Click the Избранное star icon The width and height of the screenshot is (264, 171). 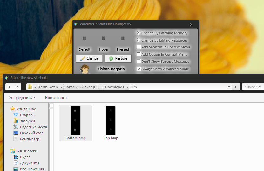[13, 109]
